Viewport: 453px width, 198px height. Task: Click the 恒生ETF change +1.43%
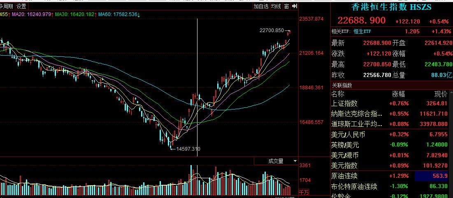(441, 32)
